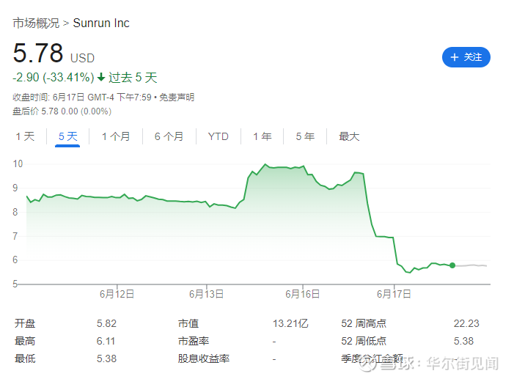Click the 52 周高点 value 22.23
The width and height of the screenshot is (514, 379).
click(466, 324)
